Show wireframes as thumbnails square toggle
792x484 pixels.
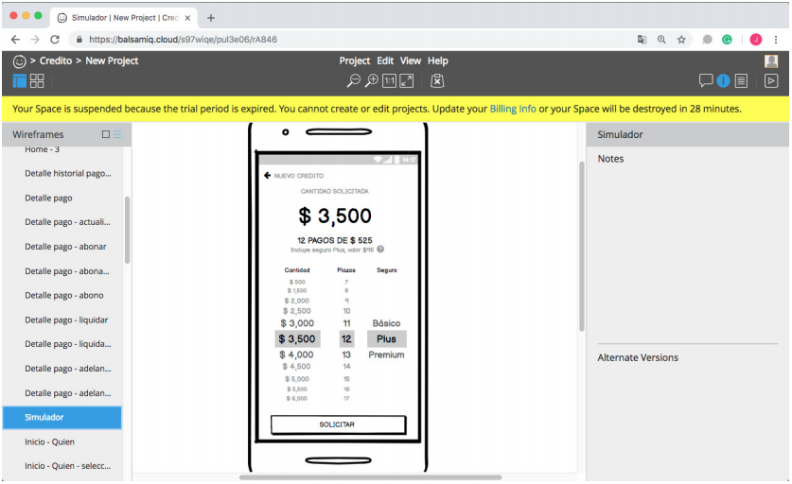point(106,134)
